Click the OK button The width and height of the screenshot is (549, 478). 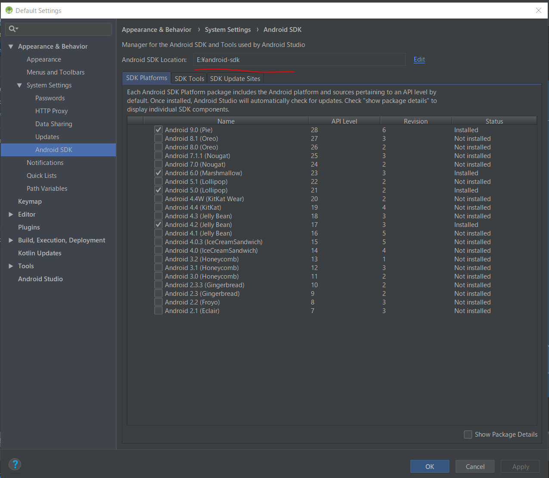coord(430,466)
